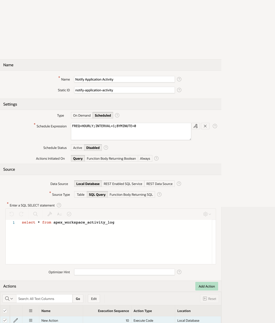
Task: Open row actions menu for New Action
Action: [x=31, y=320]
